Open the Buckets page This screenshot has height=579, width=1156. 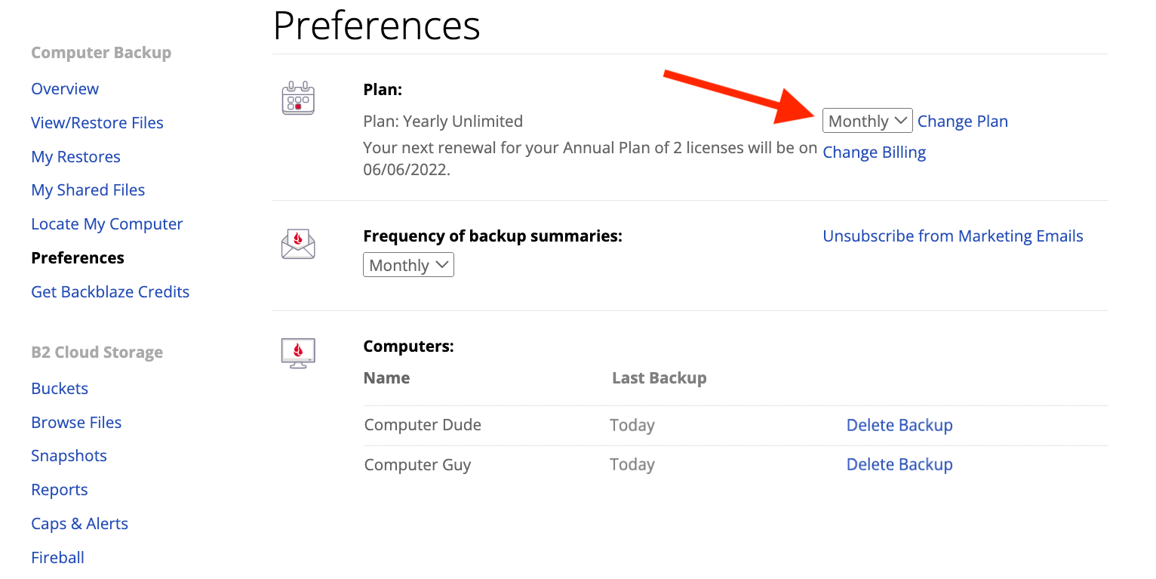coord(60,389)
